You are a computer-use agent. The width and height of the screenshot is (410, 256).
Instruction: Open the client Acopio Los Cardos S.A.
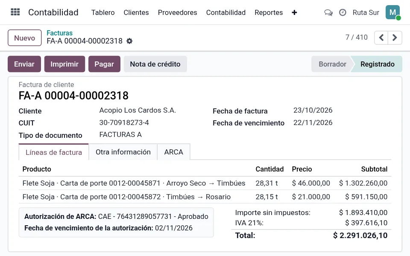[x=138, y=110]
